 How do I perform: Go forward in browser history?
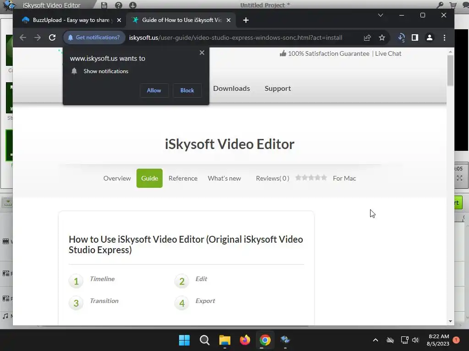[x=38, y=37]
